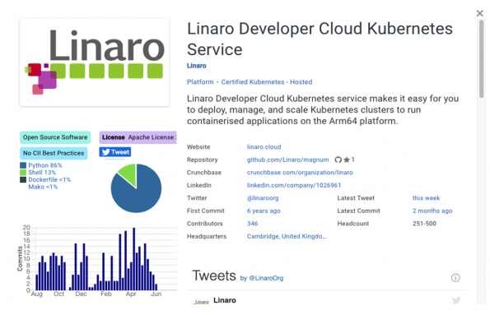The image size is (490, 315).
Task: Click the green Shell slice of pie chart
Action: coord(128,174)
